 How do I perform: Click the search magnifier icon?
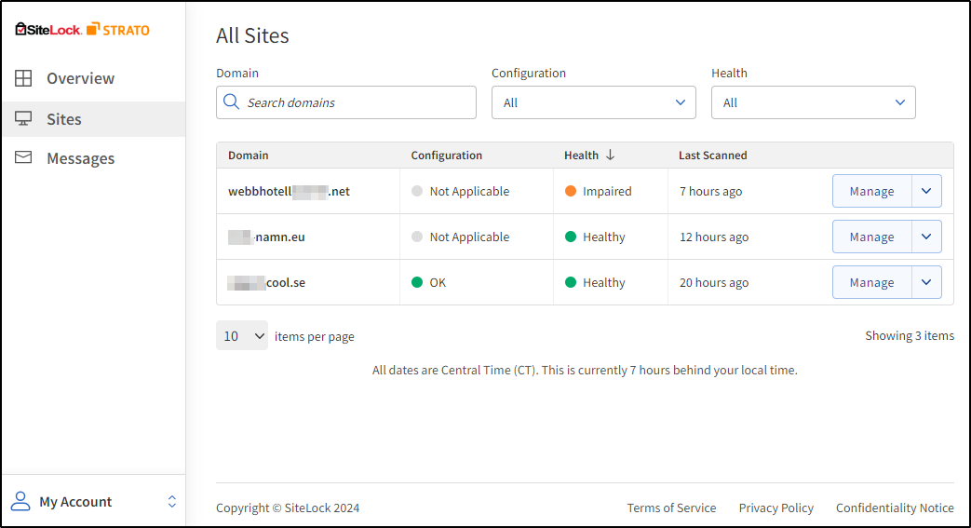point(231,102)
